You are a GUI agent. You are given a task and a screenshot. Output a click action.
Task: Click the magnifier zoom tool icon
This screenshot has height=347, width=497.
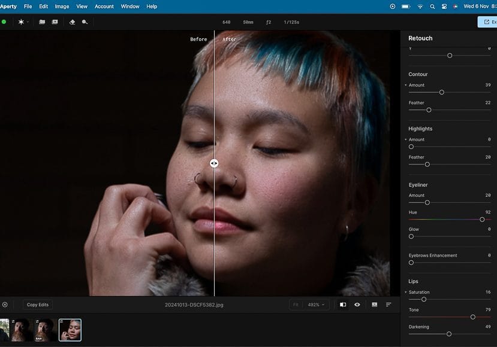[x=85, y=22]
